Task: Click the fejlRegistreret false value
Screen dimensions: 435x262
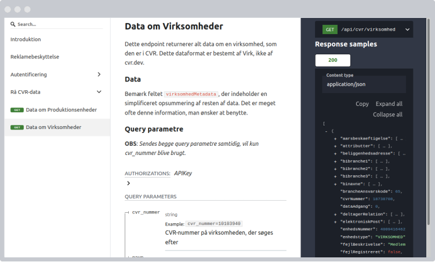Action: tap(394, 252)
